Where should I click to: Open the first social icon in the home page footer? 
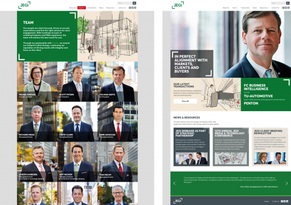pos(282,201)
